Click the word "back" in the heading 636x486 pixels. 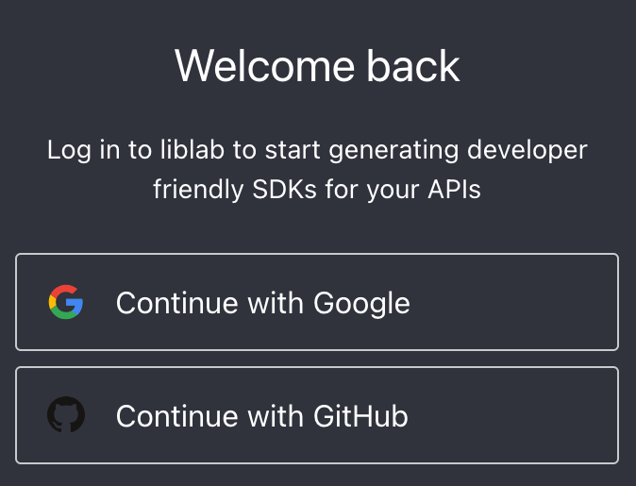pyautogui.click(x=413, y=66)
